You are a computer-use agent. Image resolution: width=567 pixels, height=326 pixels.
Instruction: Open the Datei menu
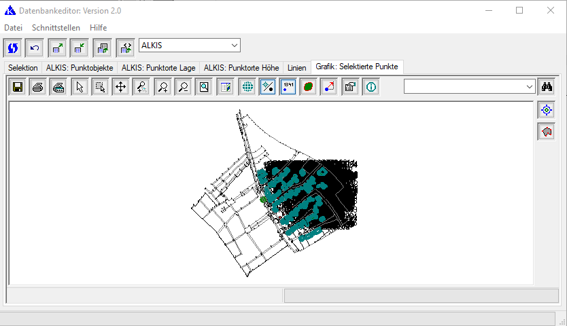click(x=13, y=28)
